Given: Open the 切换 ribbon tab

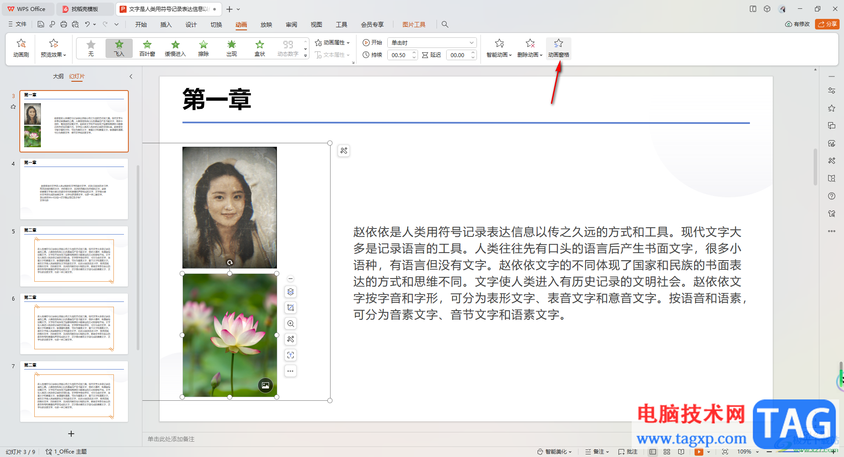Looking at the screenshot, I should pos(216,25).
